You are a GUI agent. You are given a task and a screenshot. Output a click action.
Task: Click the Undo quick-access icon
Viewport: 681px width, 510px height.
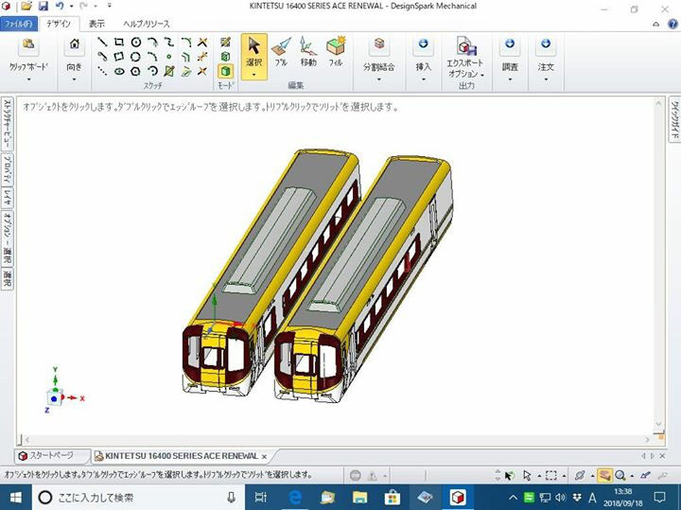tap(60, 6)
